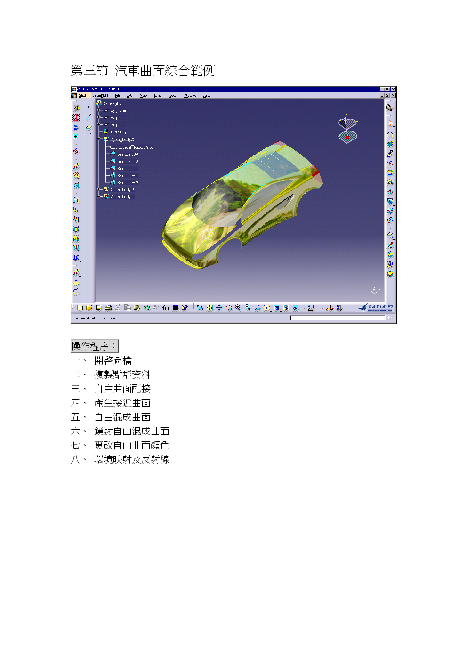Select Open_body.3 in the tree
467x661 pixels.
(122, 139)
